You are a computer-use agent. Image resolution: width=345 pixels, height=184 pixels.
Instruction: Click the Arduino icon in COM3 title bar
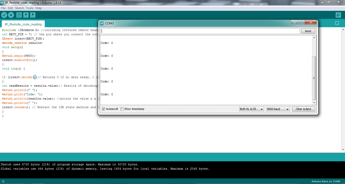click(x=102, y=23)
